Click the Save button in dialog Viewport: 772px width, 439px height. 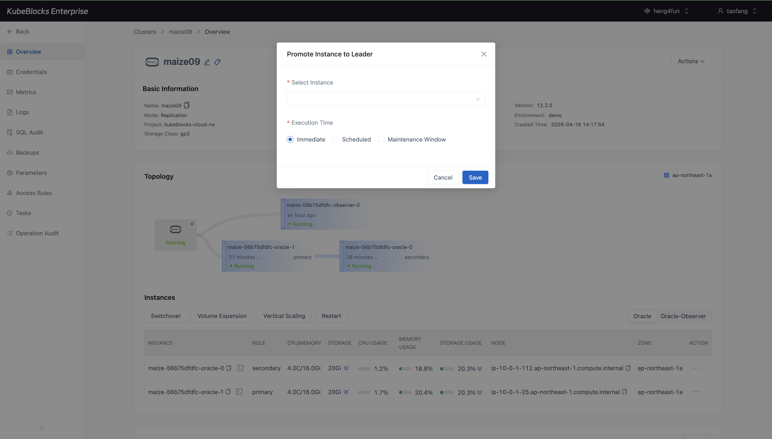(475, 177)
